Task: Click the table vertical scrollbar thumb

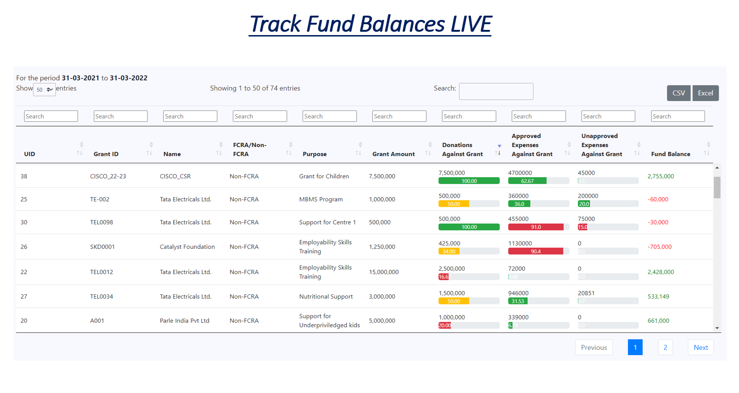Action: pyautogui.click(x=717, y=187)
